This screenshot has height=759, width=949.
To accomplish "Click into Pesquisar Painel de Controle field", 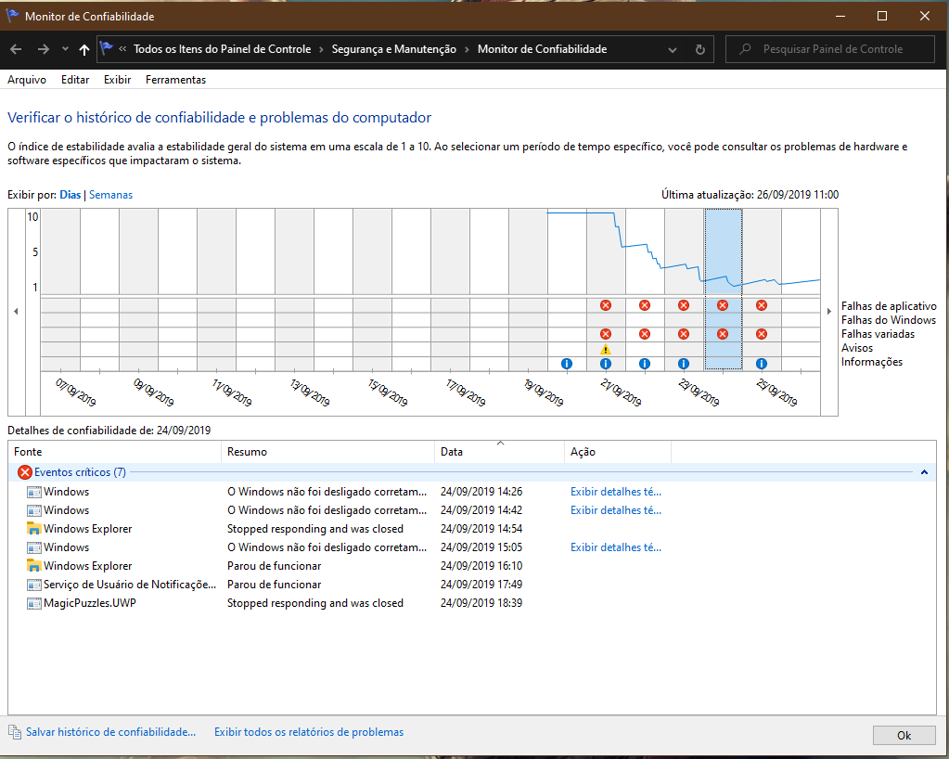I will click(830, 49).
